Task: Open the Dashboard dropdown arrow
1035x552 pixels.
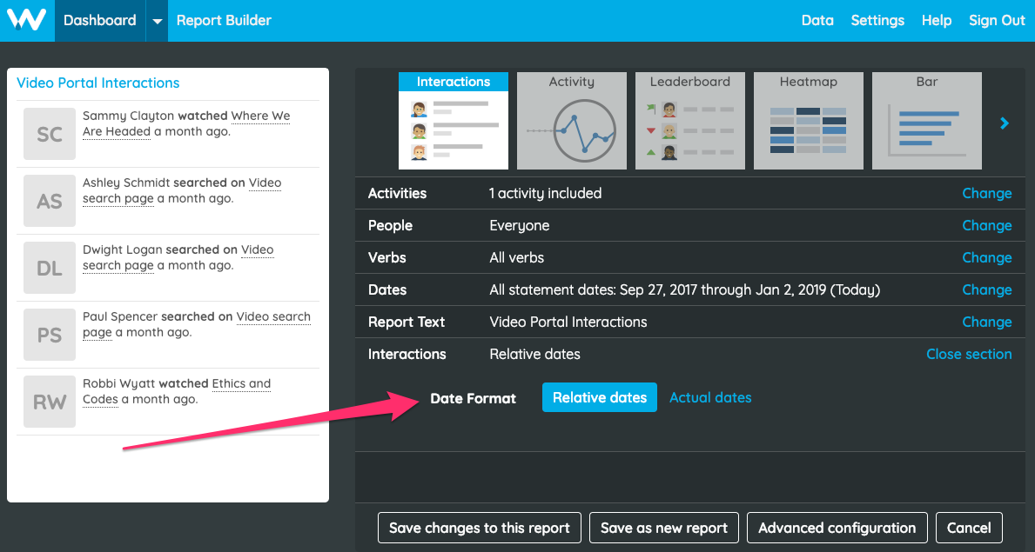Action: (157, 21)
